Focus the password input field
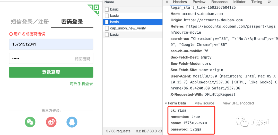This screenshot has width=278, height=135. [51, 59]
